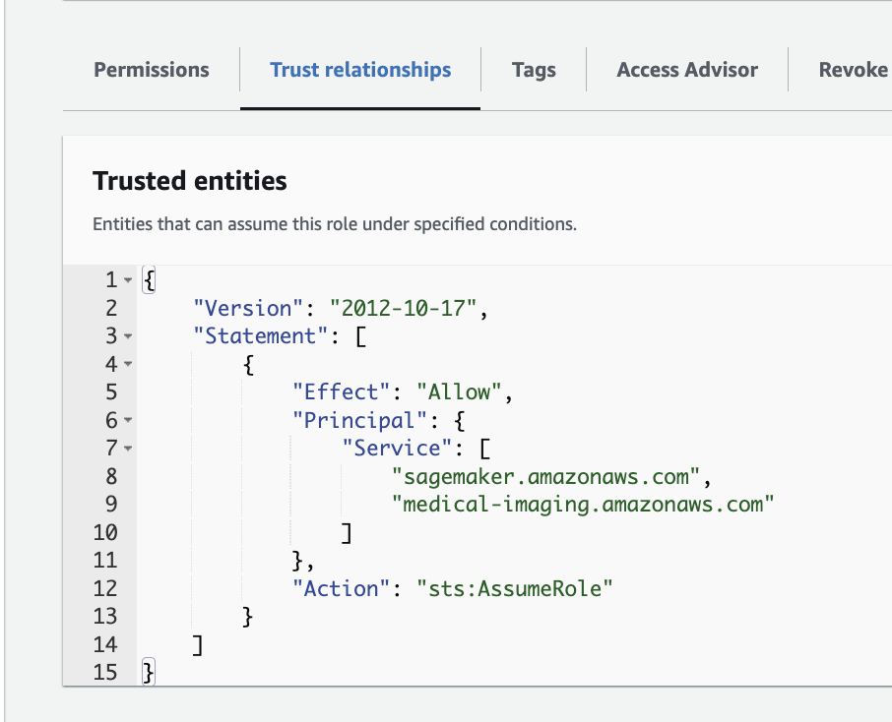The width and height of the screenshot is (892, 722).
Task: Collapse the statement block on line 4
Action: (128, 365)
